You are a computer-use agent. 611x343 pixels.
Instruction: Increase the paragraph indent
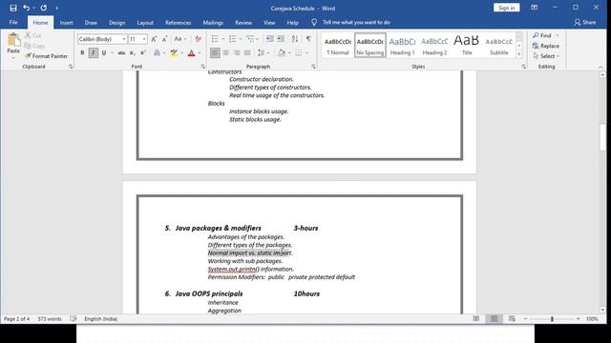281,39
